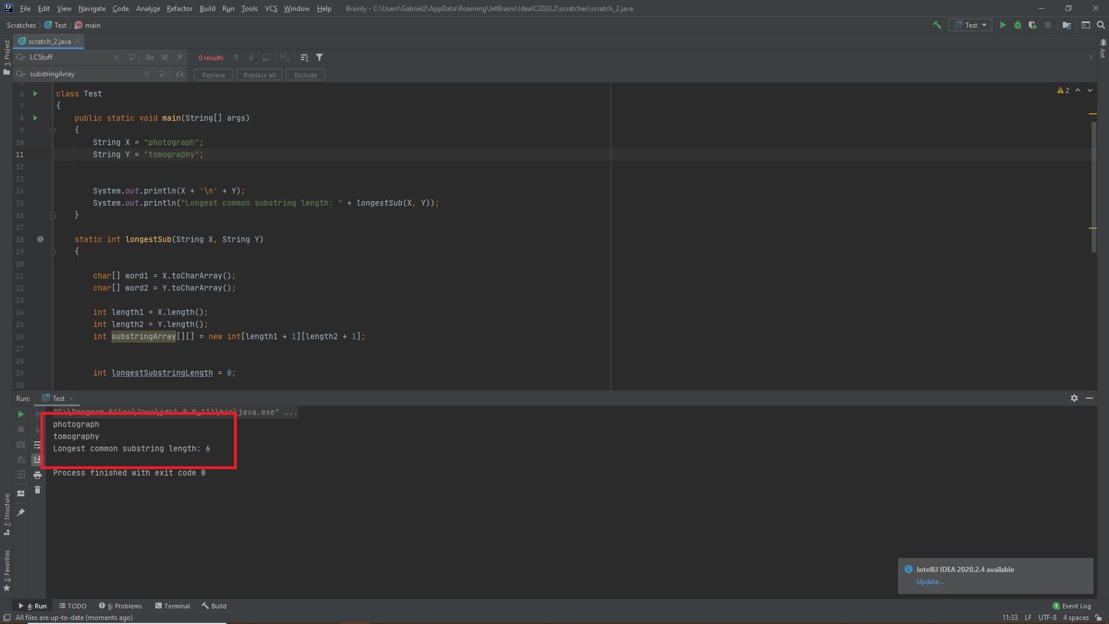Image resolution: width=1109 pixels, height=624 pixels.
Task: Click filter search results funnel icon
Action: [x=319, y=57]
